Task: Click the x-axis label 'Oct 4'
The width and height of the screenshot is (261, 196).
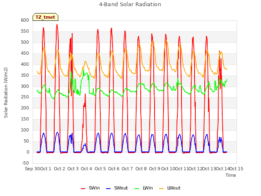Action: click(86, 169)
